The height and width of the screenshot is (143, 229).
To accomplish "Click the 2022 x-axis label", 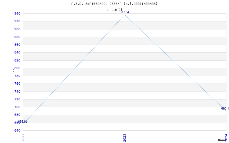I will pyautogui.click(x=23, y=138).
